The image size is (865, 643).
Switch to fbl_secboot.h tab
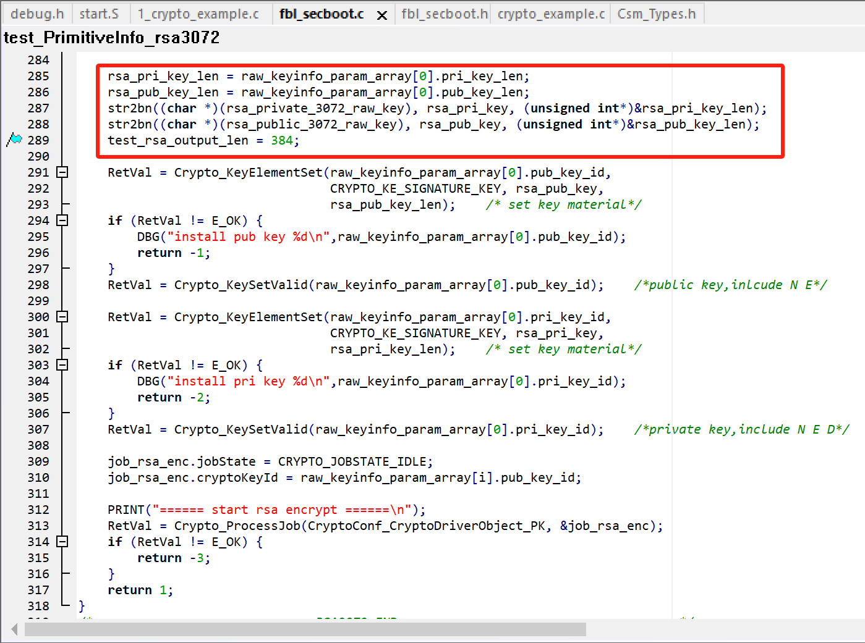coord(444,14)
